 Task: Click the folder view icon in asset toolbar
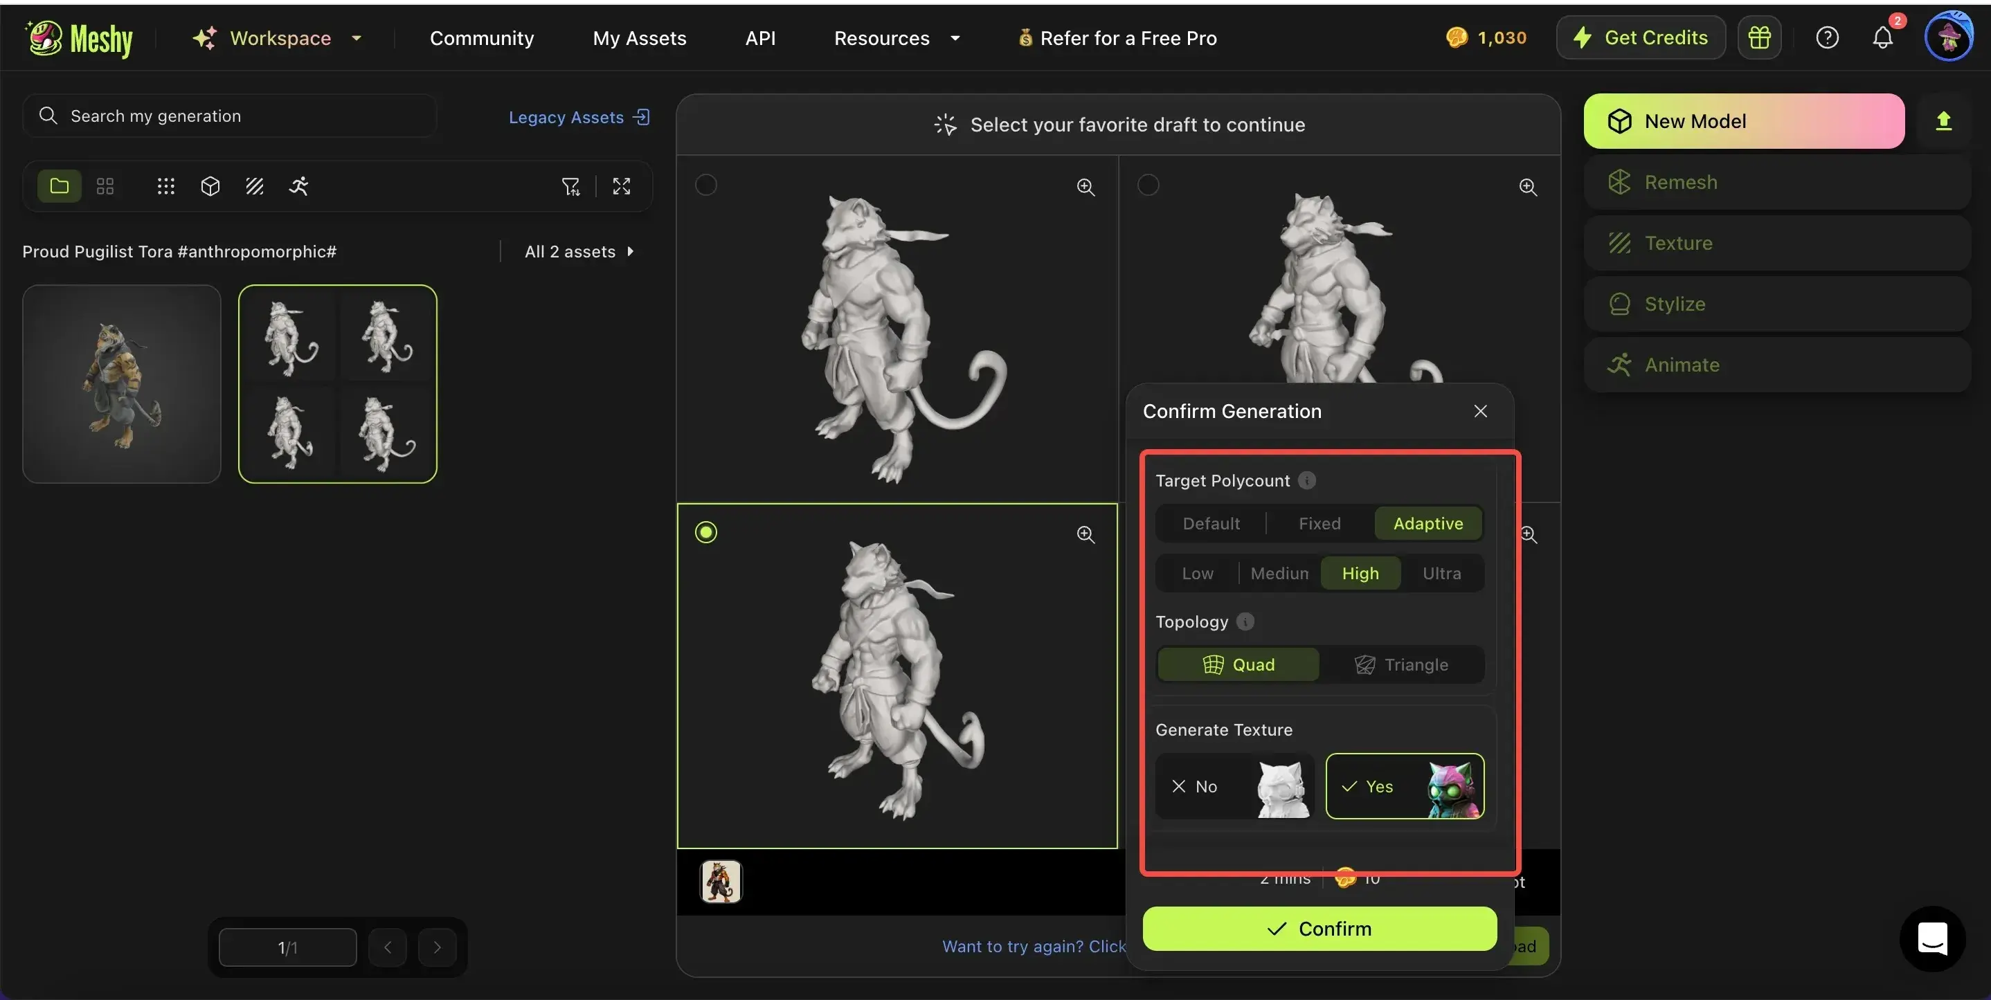(x=60, y=186)
